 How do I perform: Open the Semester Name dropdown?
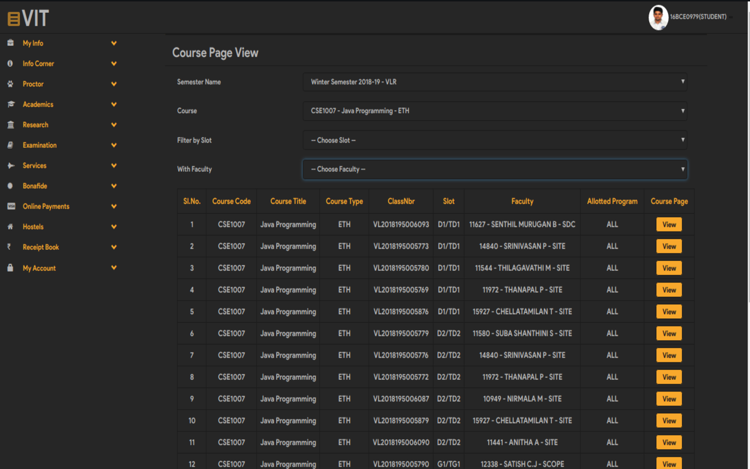point(495,82)
